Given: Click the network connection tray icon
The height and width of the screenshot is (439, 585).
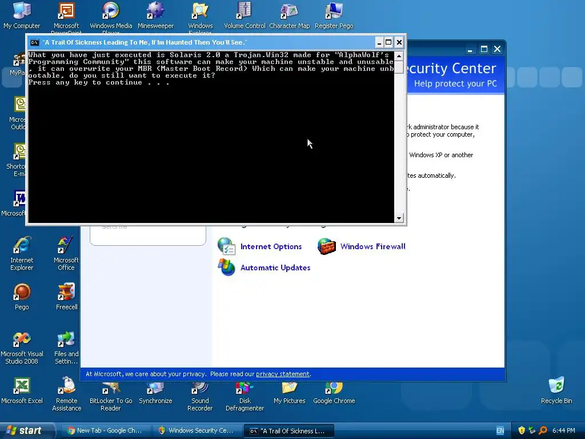Looking at the screenshot, I should [x=532, y=430].
